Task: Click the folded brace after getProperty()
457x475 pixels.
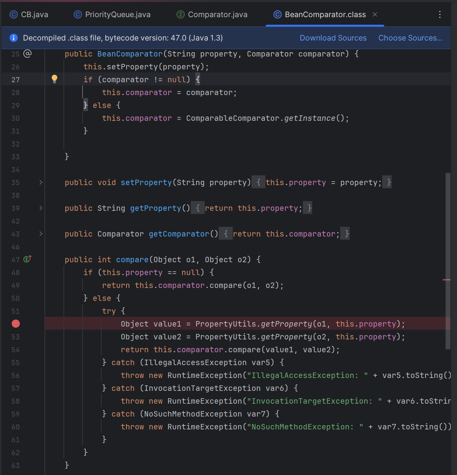Action: click(198, 208)
